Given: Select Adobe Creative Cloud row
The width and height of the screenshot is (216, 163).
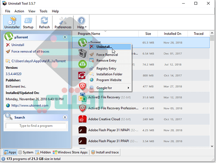Looking at the screenshot, I should 141,119.
